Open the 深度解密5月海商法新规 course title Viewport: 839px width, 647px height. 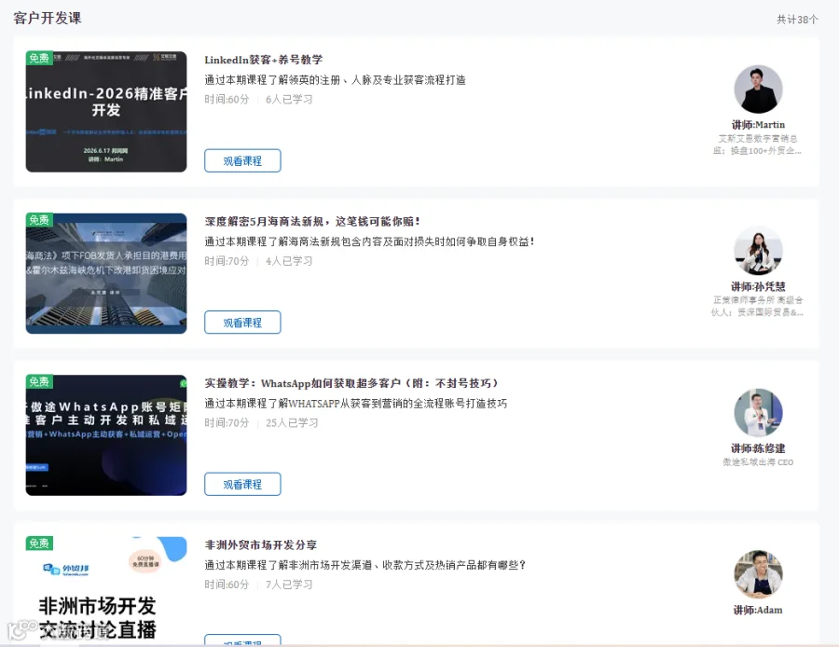tap(312, 222)
